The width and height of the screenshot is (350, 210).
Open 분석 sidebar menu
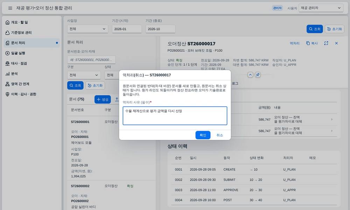[32, 73]
